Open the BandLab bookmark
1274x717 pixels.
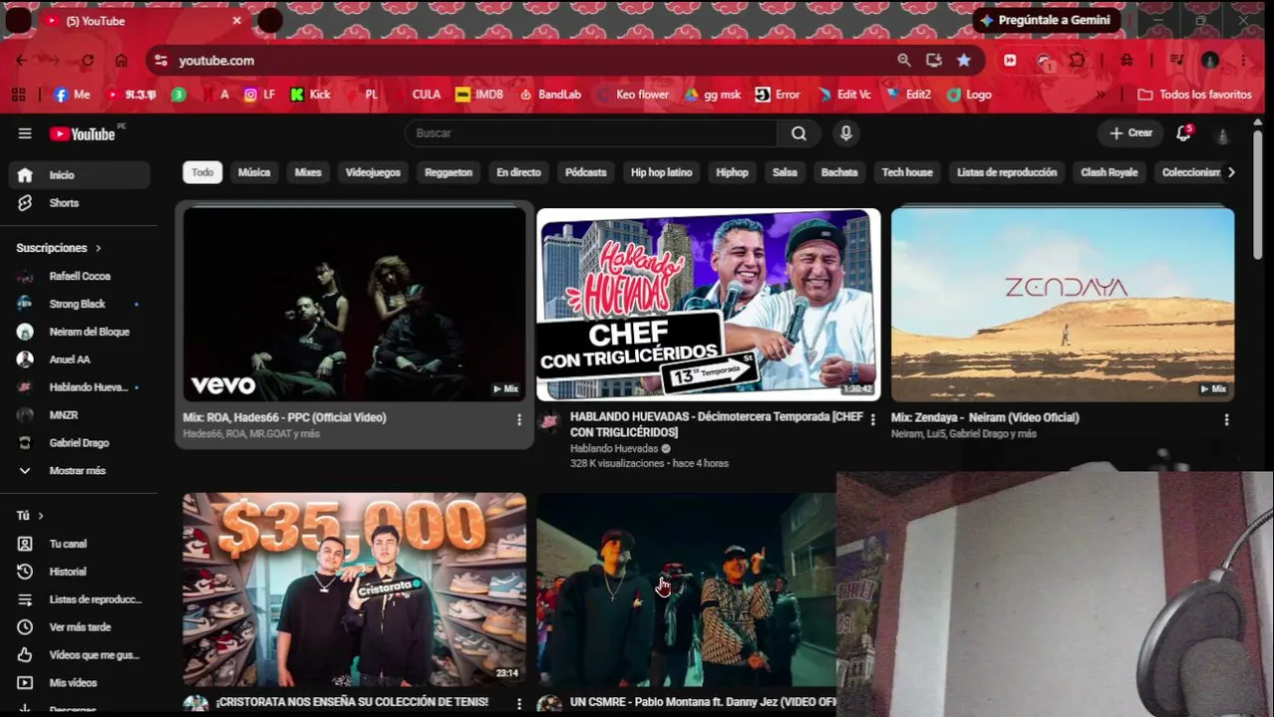(x=550, y=95)
